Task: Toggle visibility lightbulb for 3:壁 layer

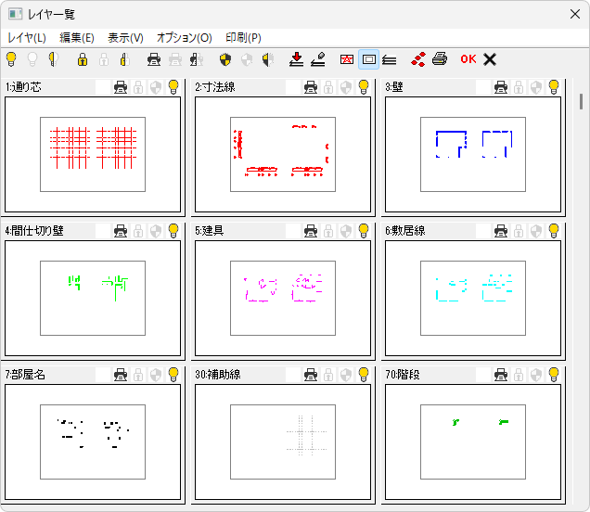Action: [554, 87]
